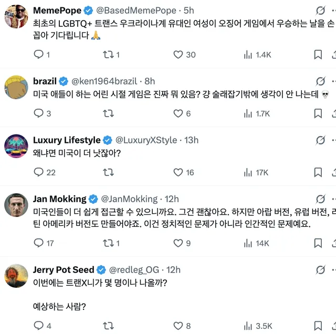Open @ken1964brazil handle link
Viewport: 336px width, 334px height.
104,81
